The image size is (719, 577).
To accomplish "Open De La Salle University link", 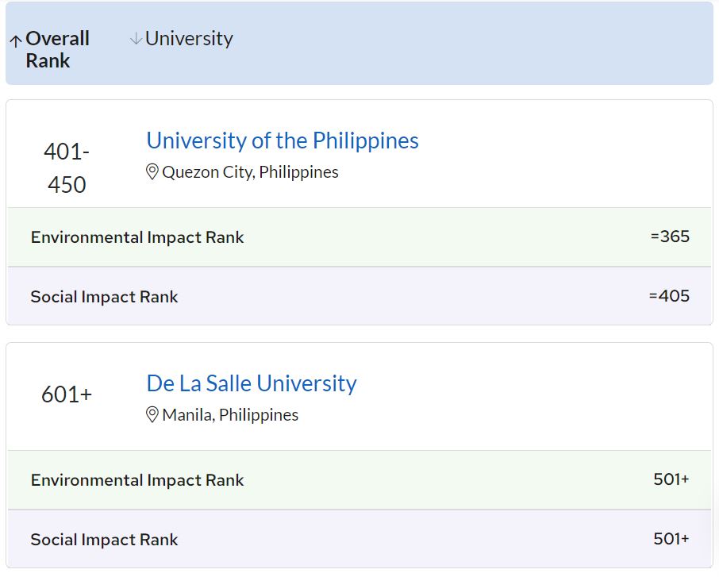I will pyautogui.click(x=252, y=383).
